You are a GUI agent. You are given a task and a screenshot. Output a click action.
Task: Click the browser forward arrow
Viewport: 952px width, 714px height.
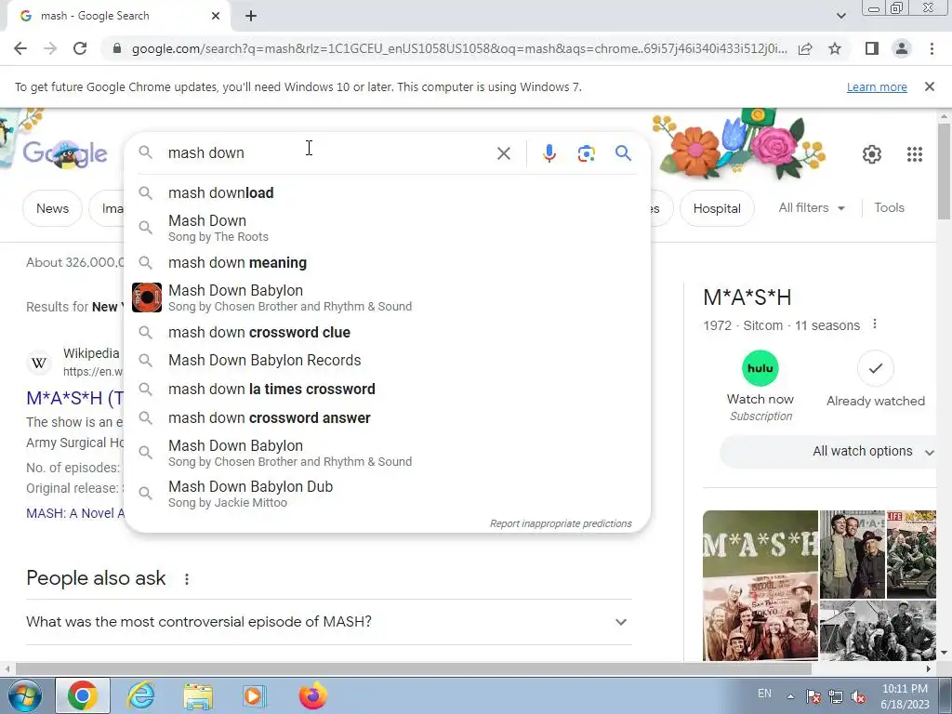click(50, 48)
